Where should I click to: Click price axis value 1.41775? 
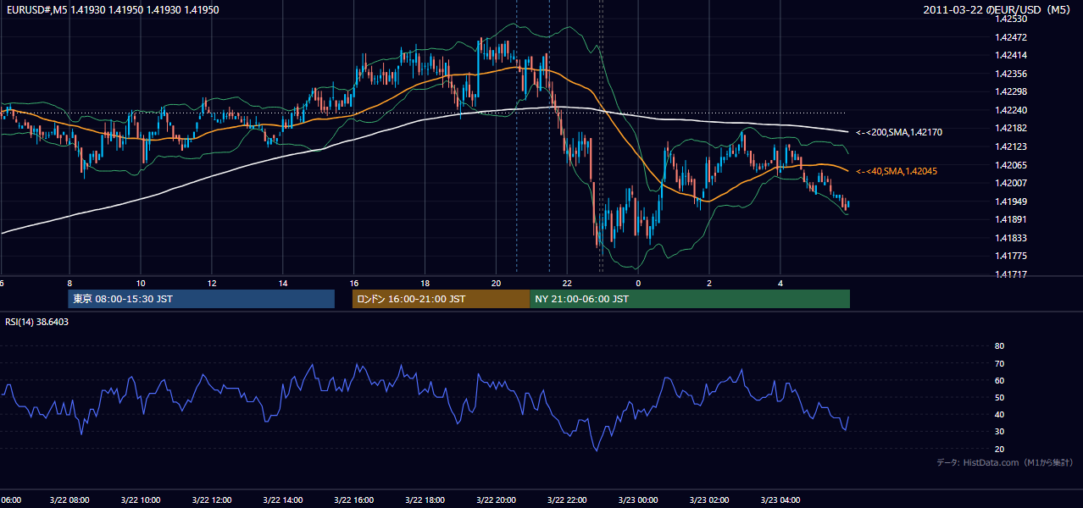1012,256
